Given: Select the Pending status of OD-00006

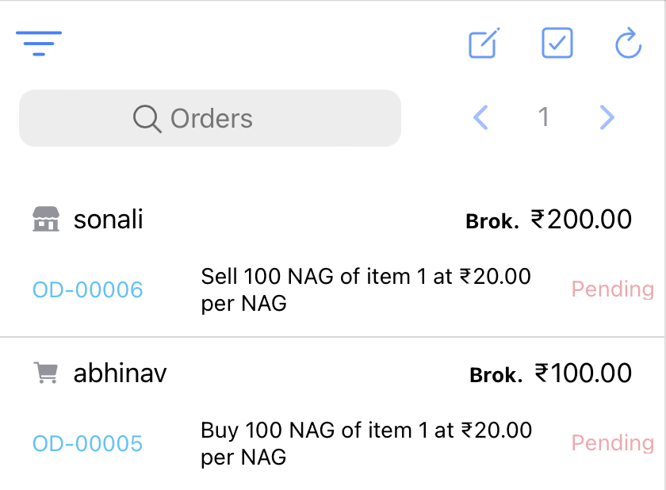Looking at the screenshot, I should pos(612,289).
